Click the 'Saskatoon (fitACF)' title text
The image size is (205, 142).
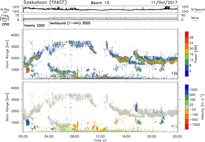pyautogui.click(x=45, y=2)
